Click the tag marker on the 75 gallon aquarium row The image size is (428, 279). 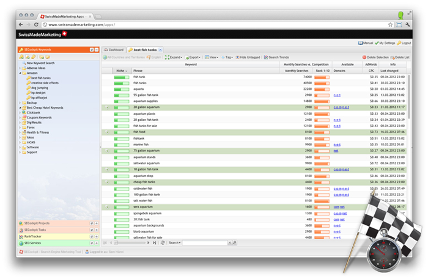[x=107, y=151]
